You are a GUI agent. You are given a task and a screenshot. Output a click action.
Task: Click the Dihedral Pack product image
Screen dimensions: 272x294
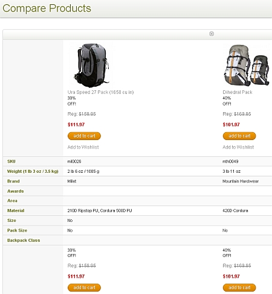click(x=247, y=65)
